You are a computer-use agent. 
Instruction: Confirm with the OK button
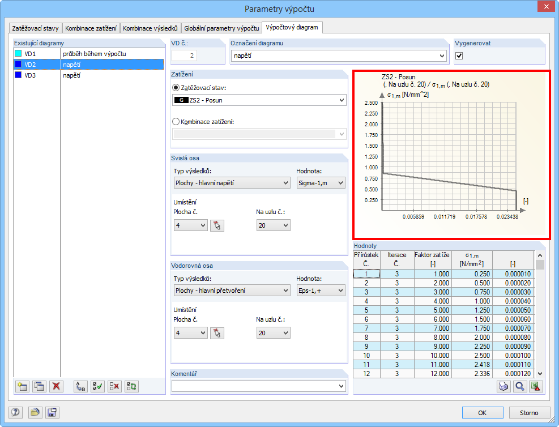click(483, 413)
